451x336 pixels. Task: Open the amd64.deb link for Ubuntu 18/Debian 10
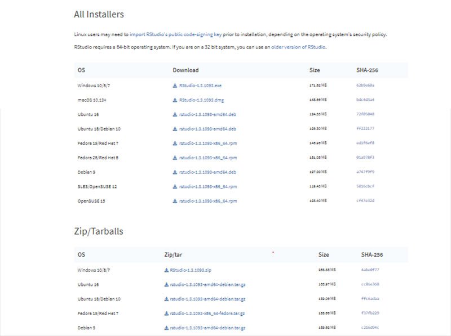tap(207, 129)
